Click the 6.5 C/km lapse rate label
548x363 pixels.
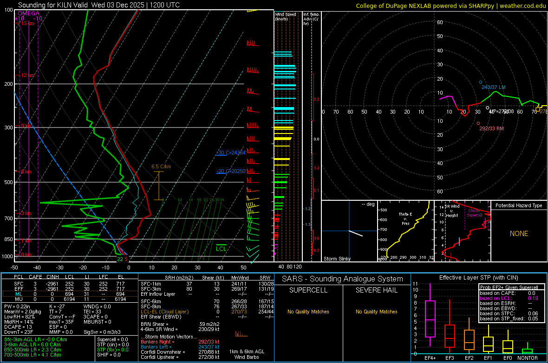click(161, 166)
